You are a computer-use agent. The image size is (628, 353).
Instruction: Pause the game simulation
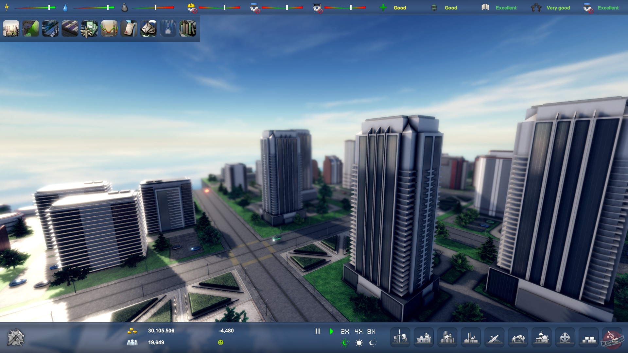point(317,331)
